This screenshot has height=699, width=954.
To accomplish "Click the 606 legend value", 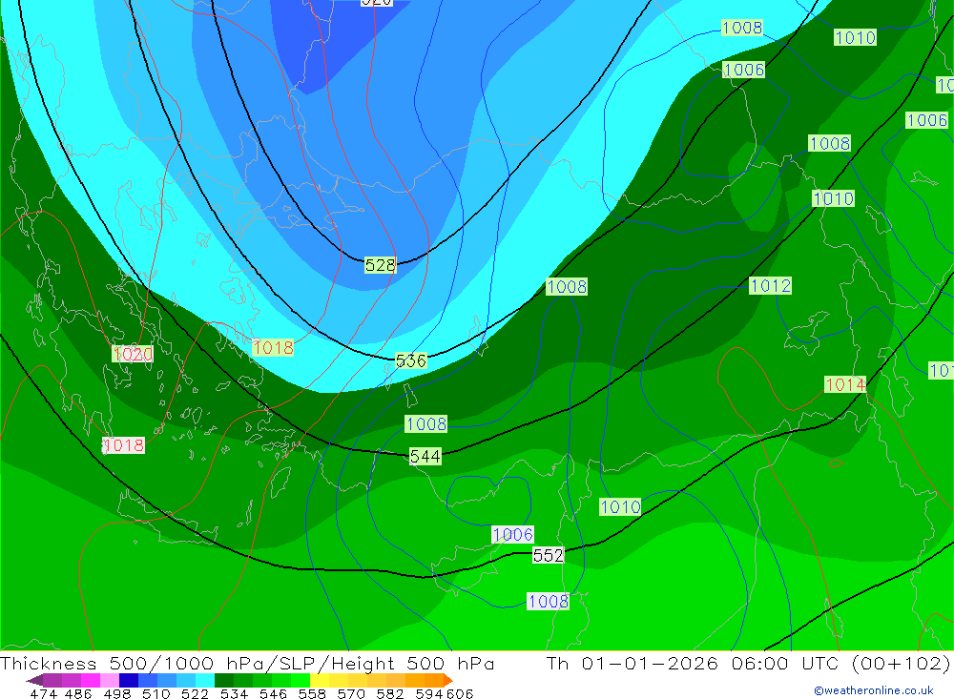I will coord(460,693).
